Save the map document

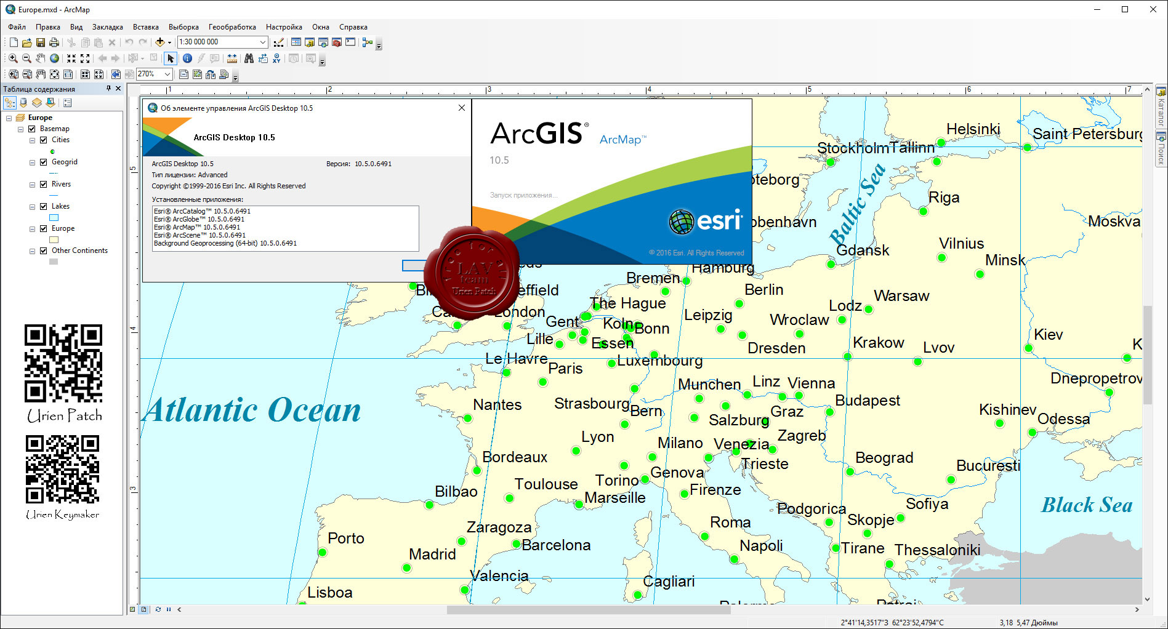click(x=40, y=42)
